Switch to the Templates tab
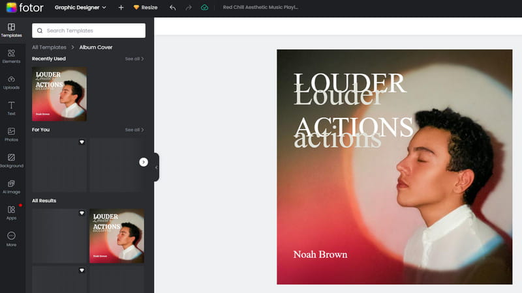Image resolution: width=522 pixels, height=293 pixels. 11,30
